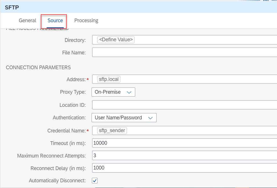
Task: Open the Proxy Type dropdown
Action: [x=113, y=92]
